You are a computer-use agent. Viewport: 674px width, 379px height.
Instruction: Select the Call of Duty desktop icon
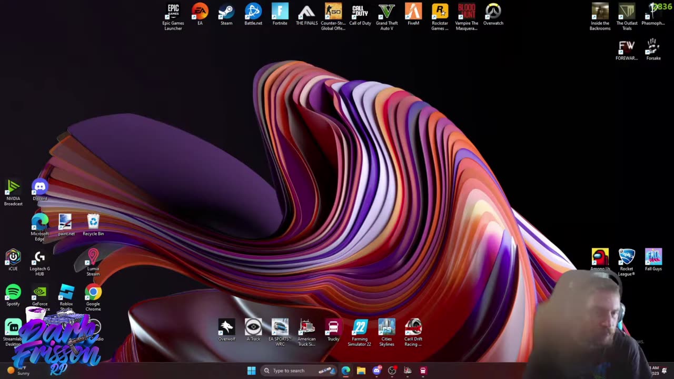click(x=360, y=14)
